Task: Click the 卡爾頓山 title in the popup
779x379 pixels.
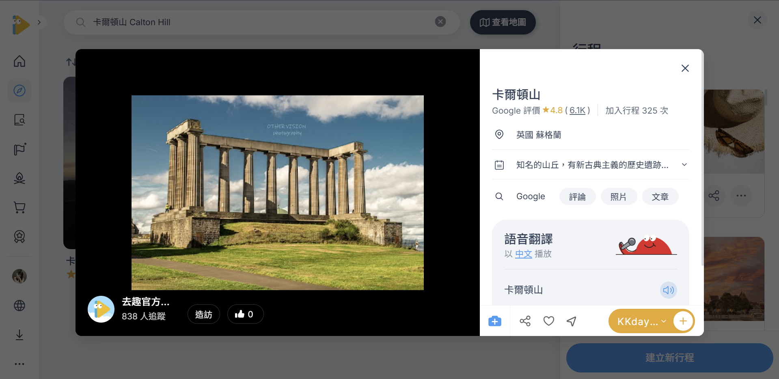Action: click(516, 95)
